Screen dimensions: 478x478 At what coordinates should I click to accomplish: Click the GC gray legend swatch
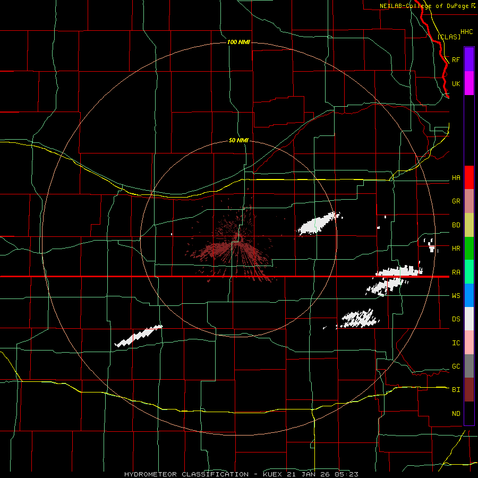[469, 366]
